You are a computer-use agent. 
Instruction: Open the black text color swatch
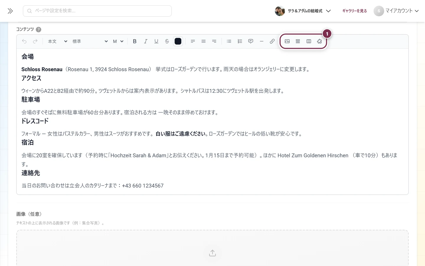(178, 41)
